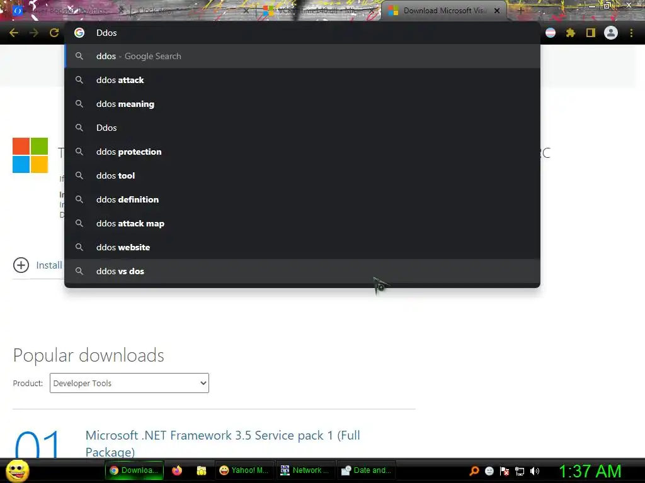
Task: Open the Network taskbar button
Action: pyautogui.click(x=305, y=470)
